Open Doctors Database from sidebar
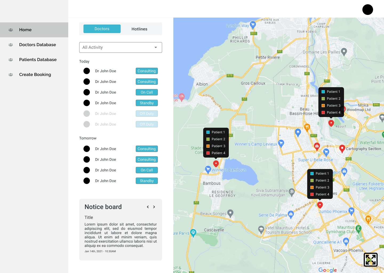Image resolution: width=384 pixels, height=273 pixels. pos(37,45)
